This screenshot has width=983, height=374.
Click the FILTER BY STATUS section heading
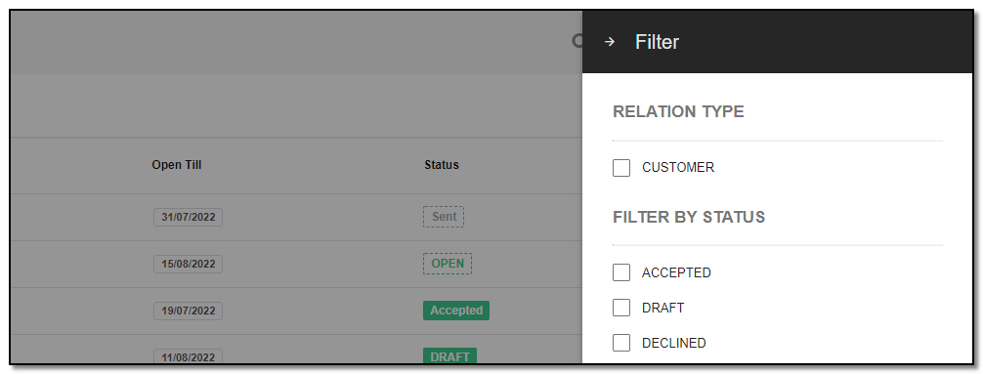tap(689, 217)
